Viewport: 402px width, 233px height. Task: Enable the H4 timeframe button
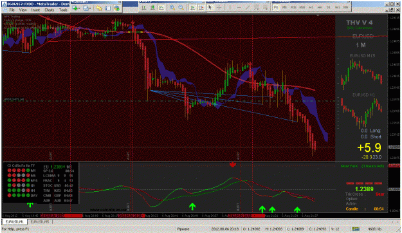click(320, 8)
